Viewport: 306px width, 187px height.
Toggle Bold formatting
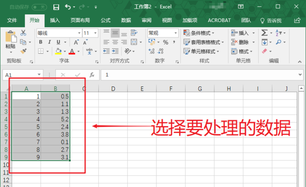[40, 42]
